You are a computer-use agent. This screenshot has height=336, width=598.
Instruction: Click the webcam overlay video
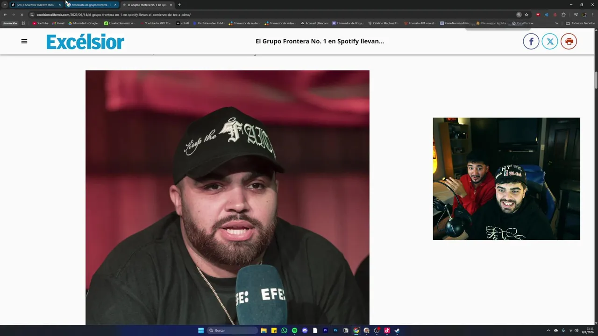coord(506,179)
